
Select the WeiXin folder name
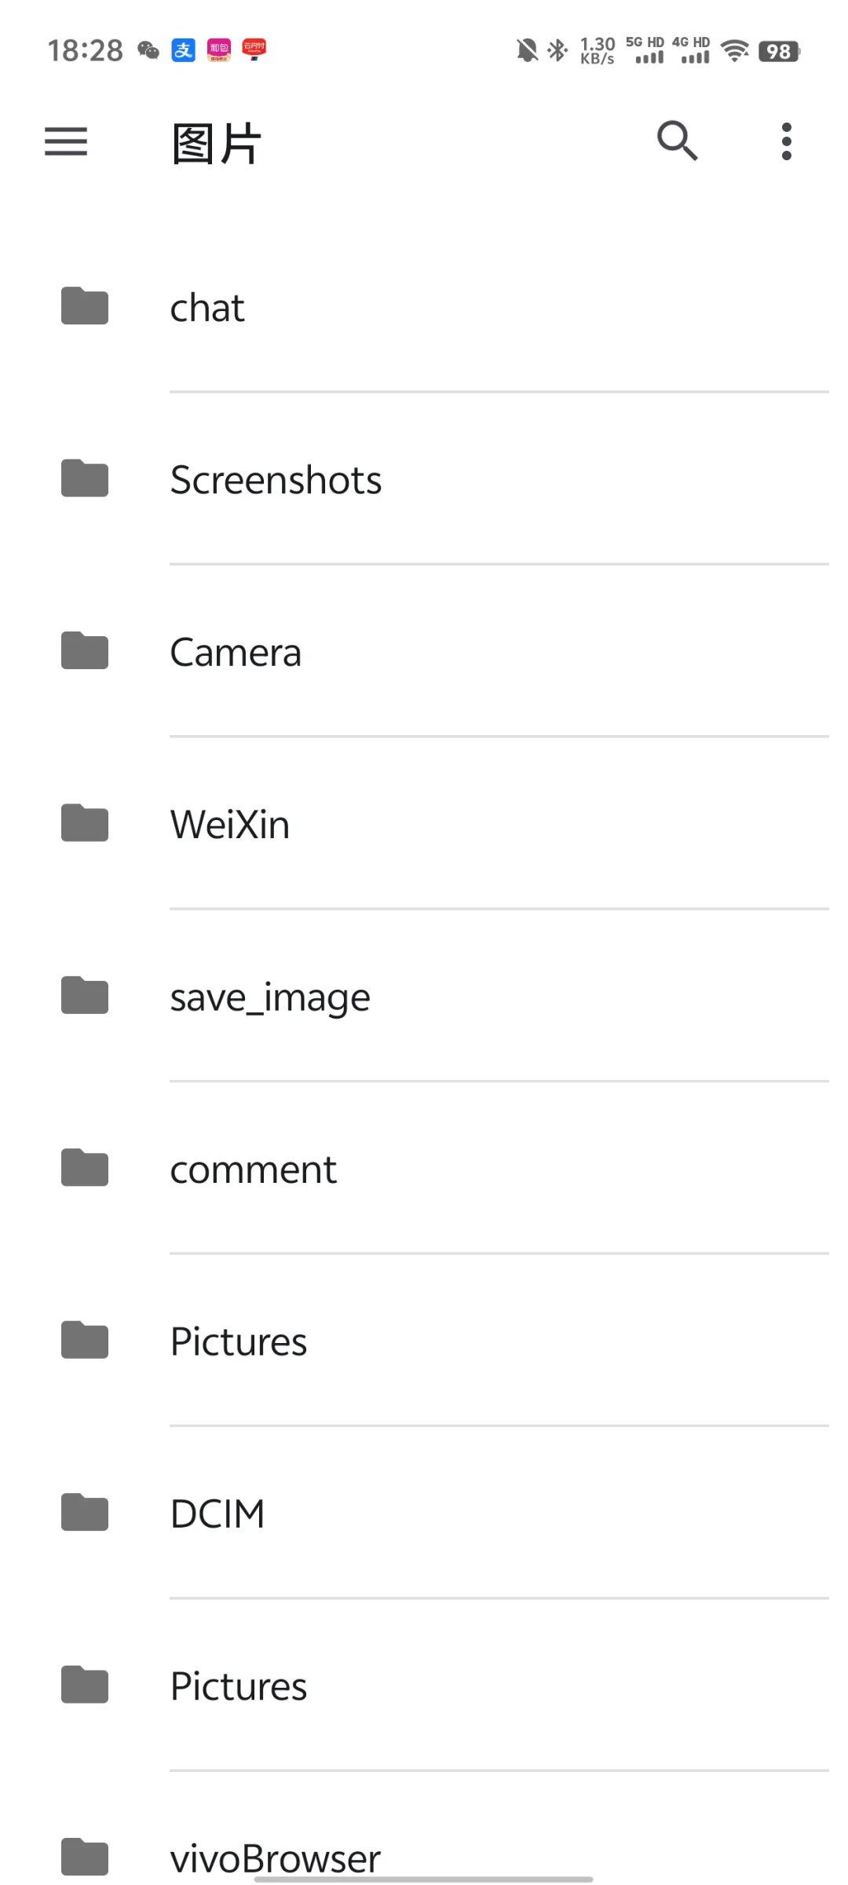pyautogui.click(x=230, y=825)
